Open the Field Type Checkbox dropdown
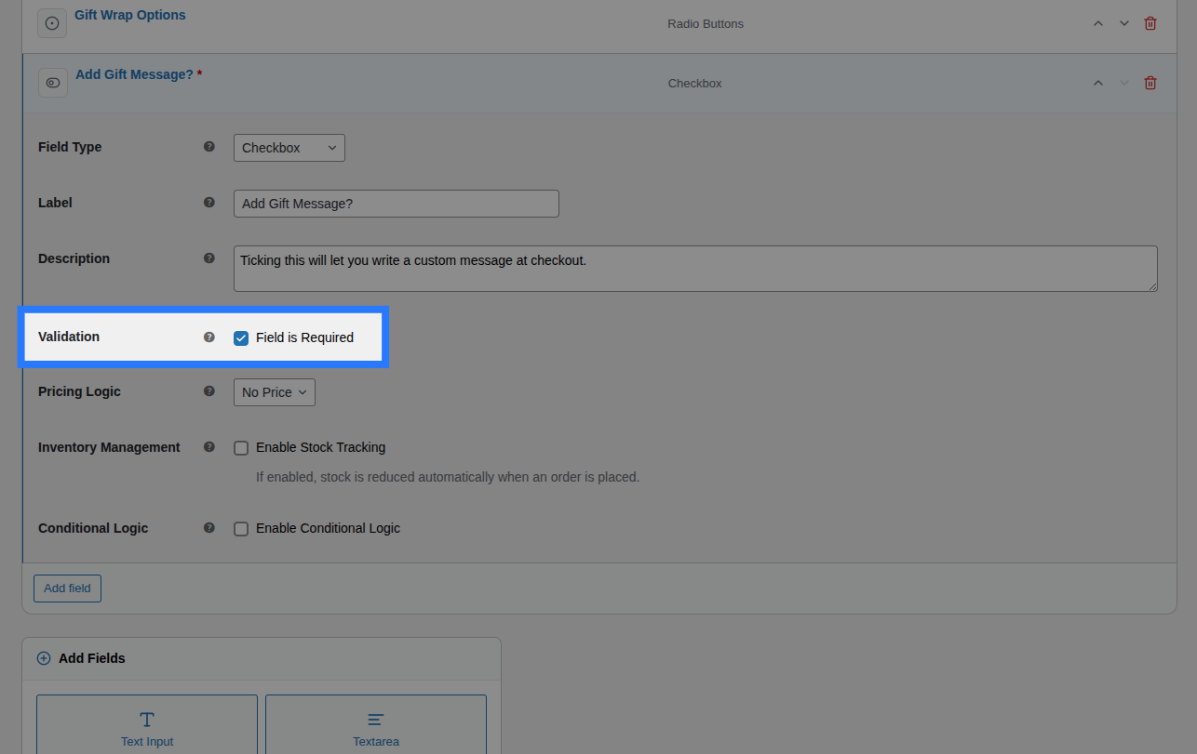This screenshot has width=1197, height=754. click(x=289, y=148)
